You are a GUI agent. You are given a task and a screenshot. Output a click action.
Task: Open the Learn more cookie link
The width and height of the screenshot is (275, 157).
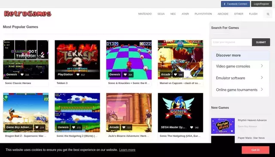[127, 150]
